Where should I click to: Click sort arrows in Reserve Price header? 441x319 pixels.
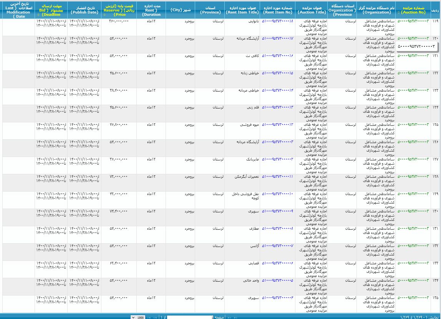click(104, 15)
